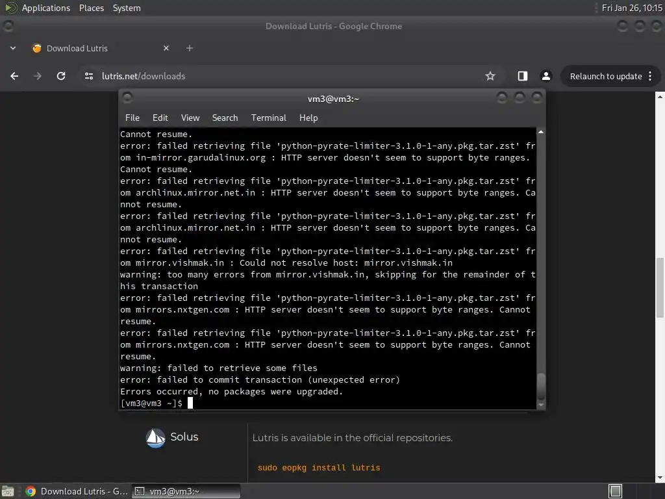
Task: Click the Chrome forward arrow
Action: point(37,76)
